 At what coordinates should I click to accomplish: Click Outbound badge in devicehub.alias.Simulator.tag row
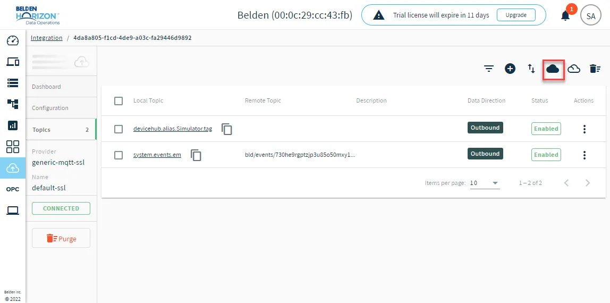(x=485, y=128)
